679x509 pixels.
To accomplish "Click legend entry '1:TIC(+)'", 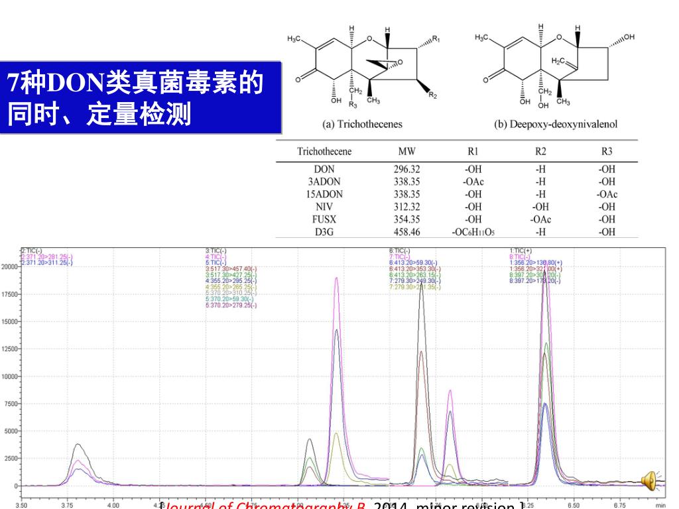I will pyautogui.click(x=521, y=251).
